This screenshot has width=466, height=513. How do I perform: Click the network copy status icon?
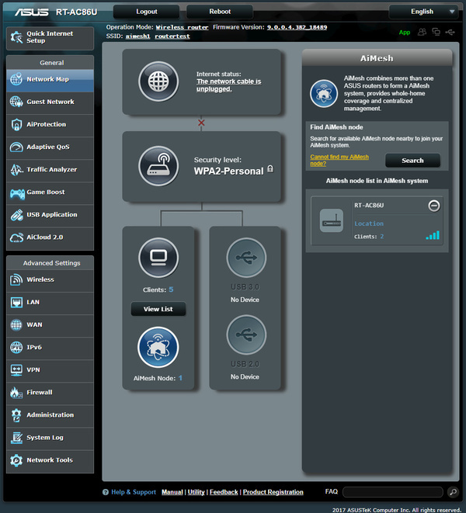pos(436,32)
